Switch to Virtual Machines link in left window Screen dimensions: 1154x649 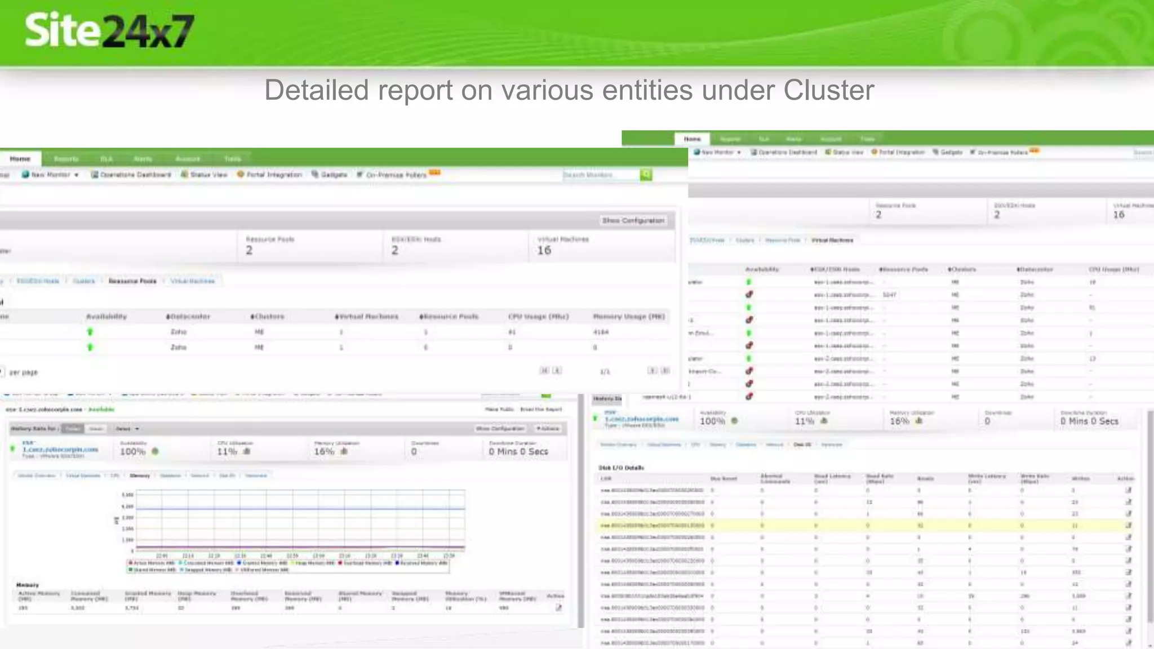point(193,281)
